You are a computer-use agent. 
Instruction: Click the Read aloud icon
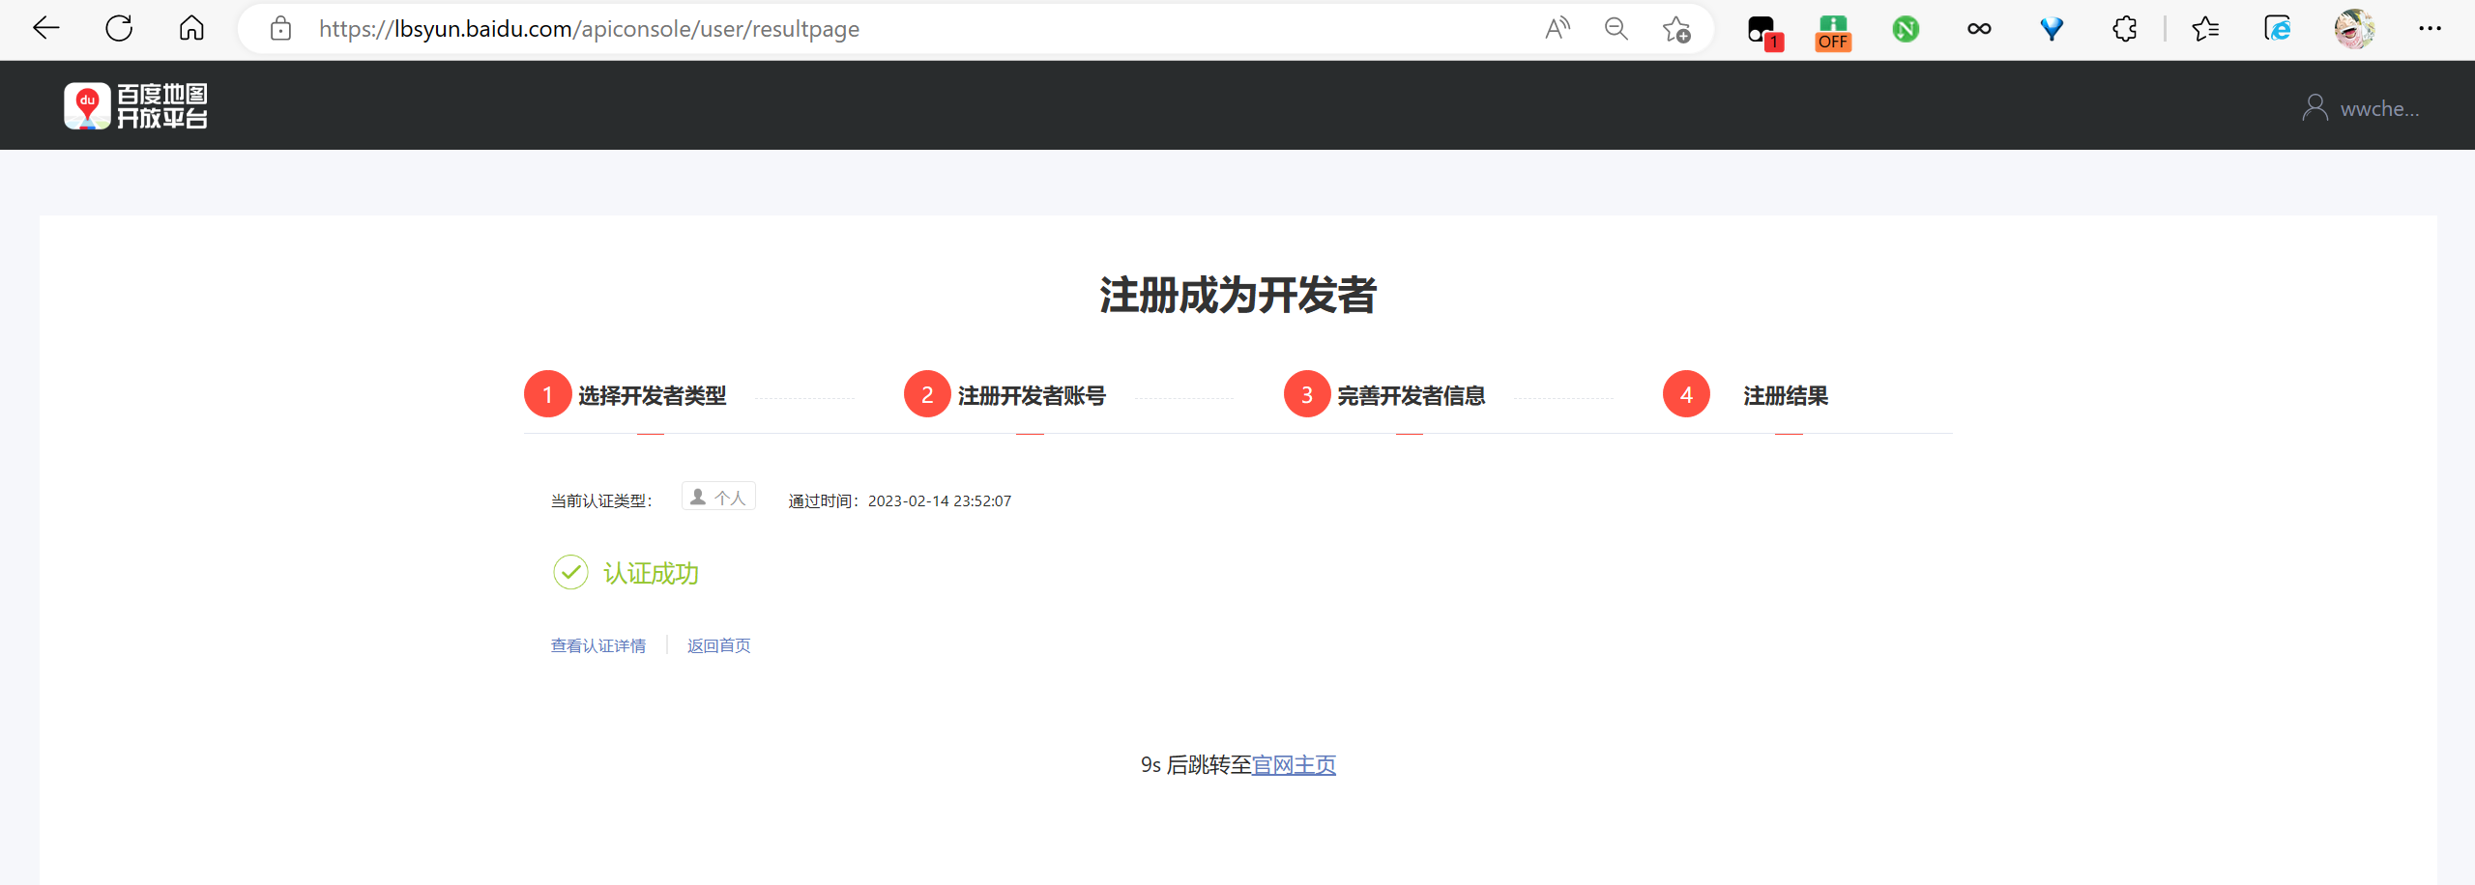coord(1557,29)
